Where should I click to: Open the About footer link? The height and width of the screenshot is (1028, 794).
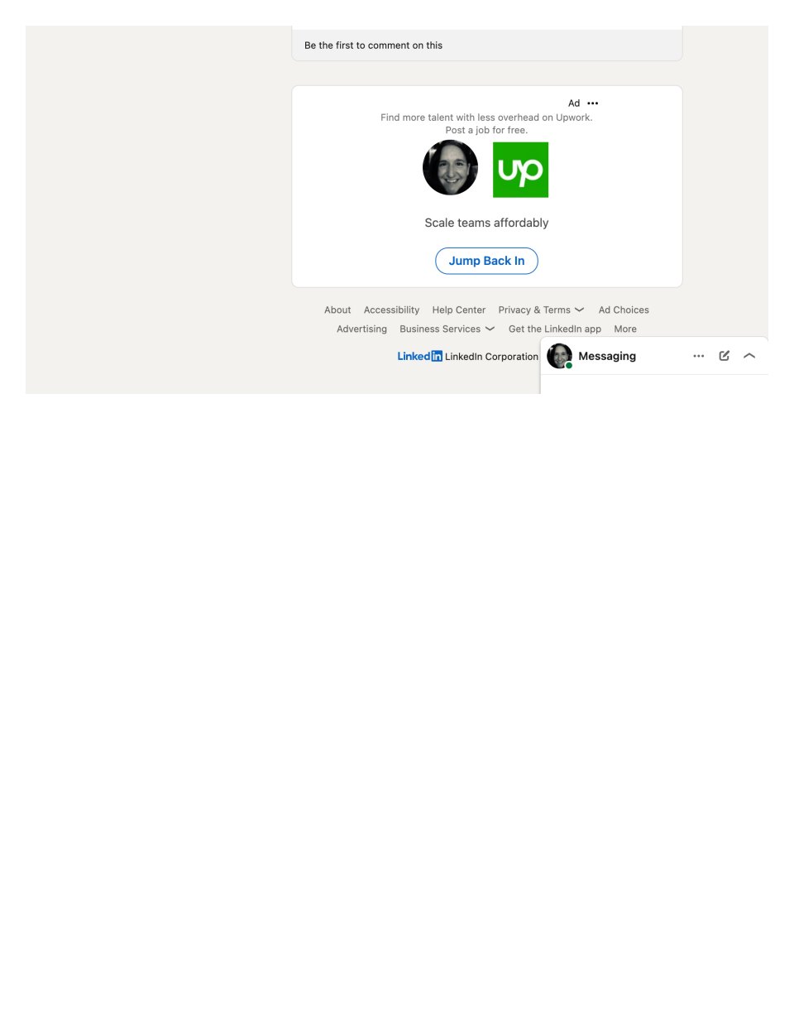pos(337,310)
